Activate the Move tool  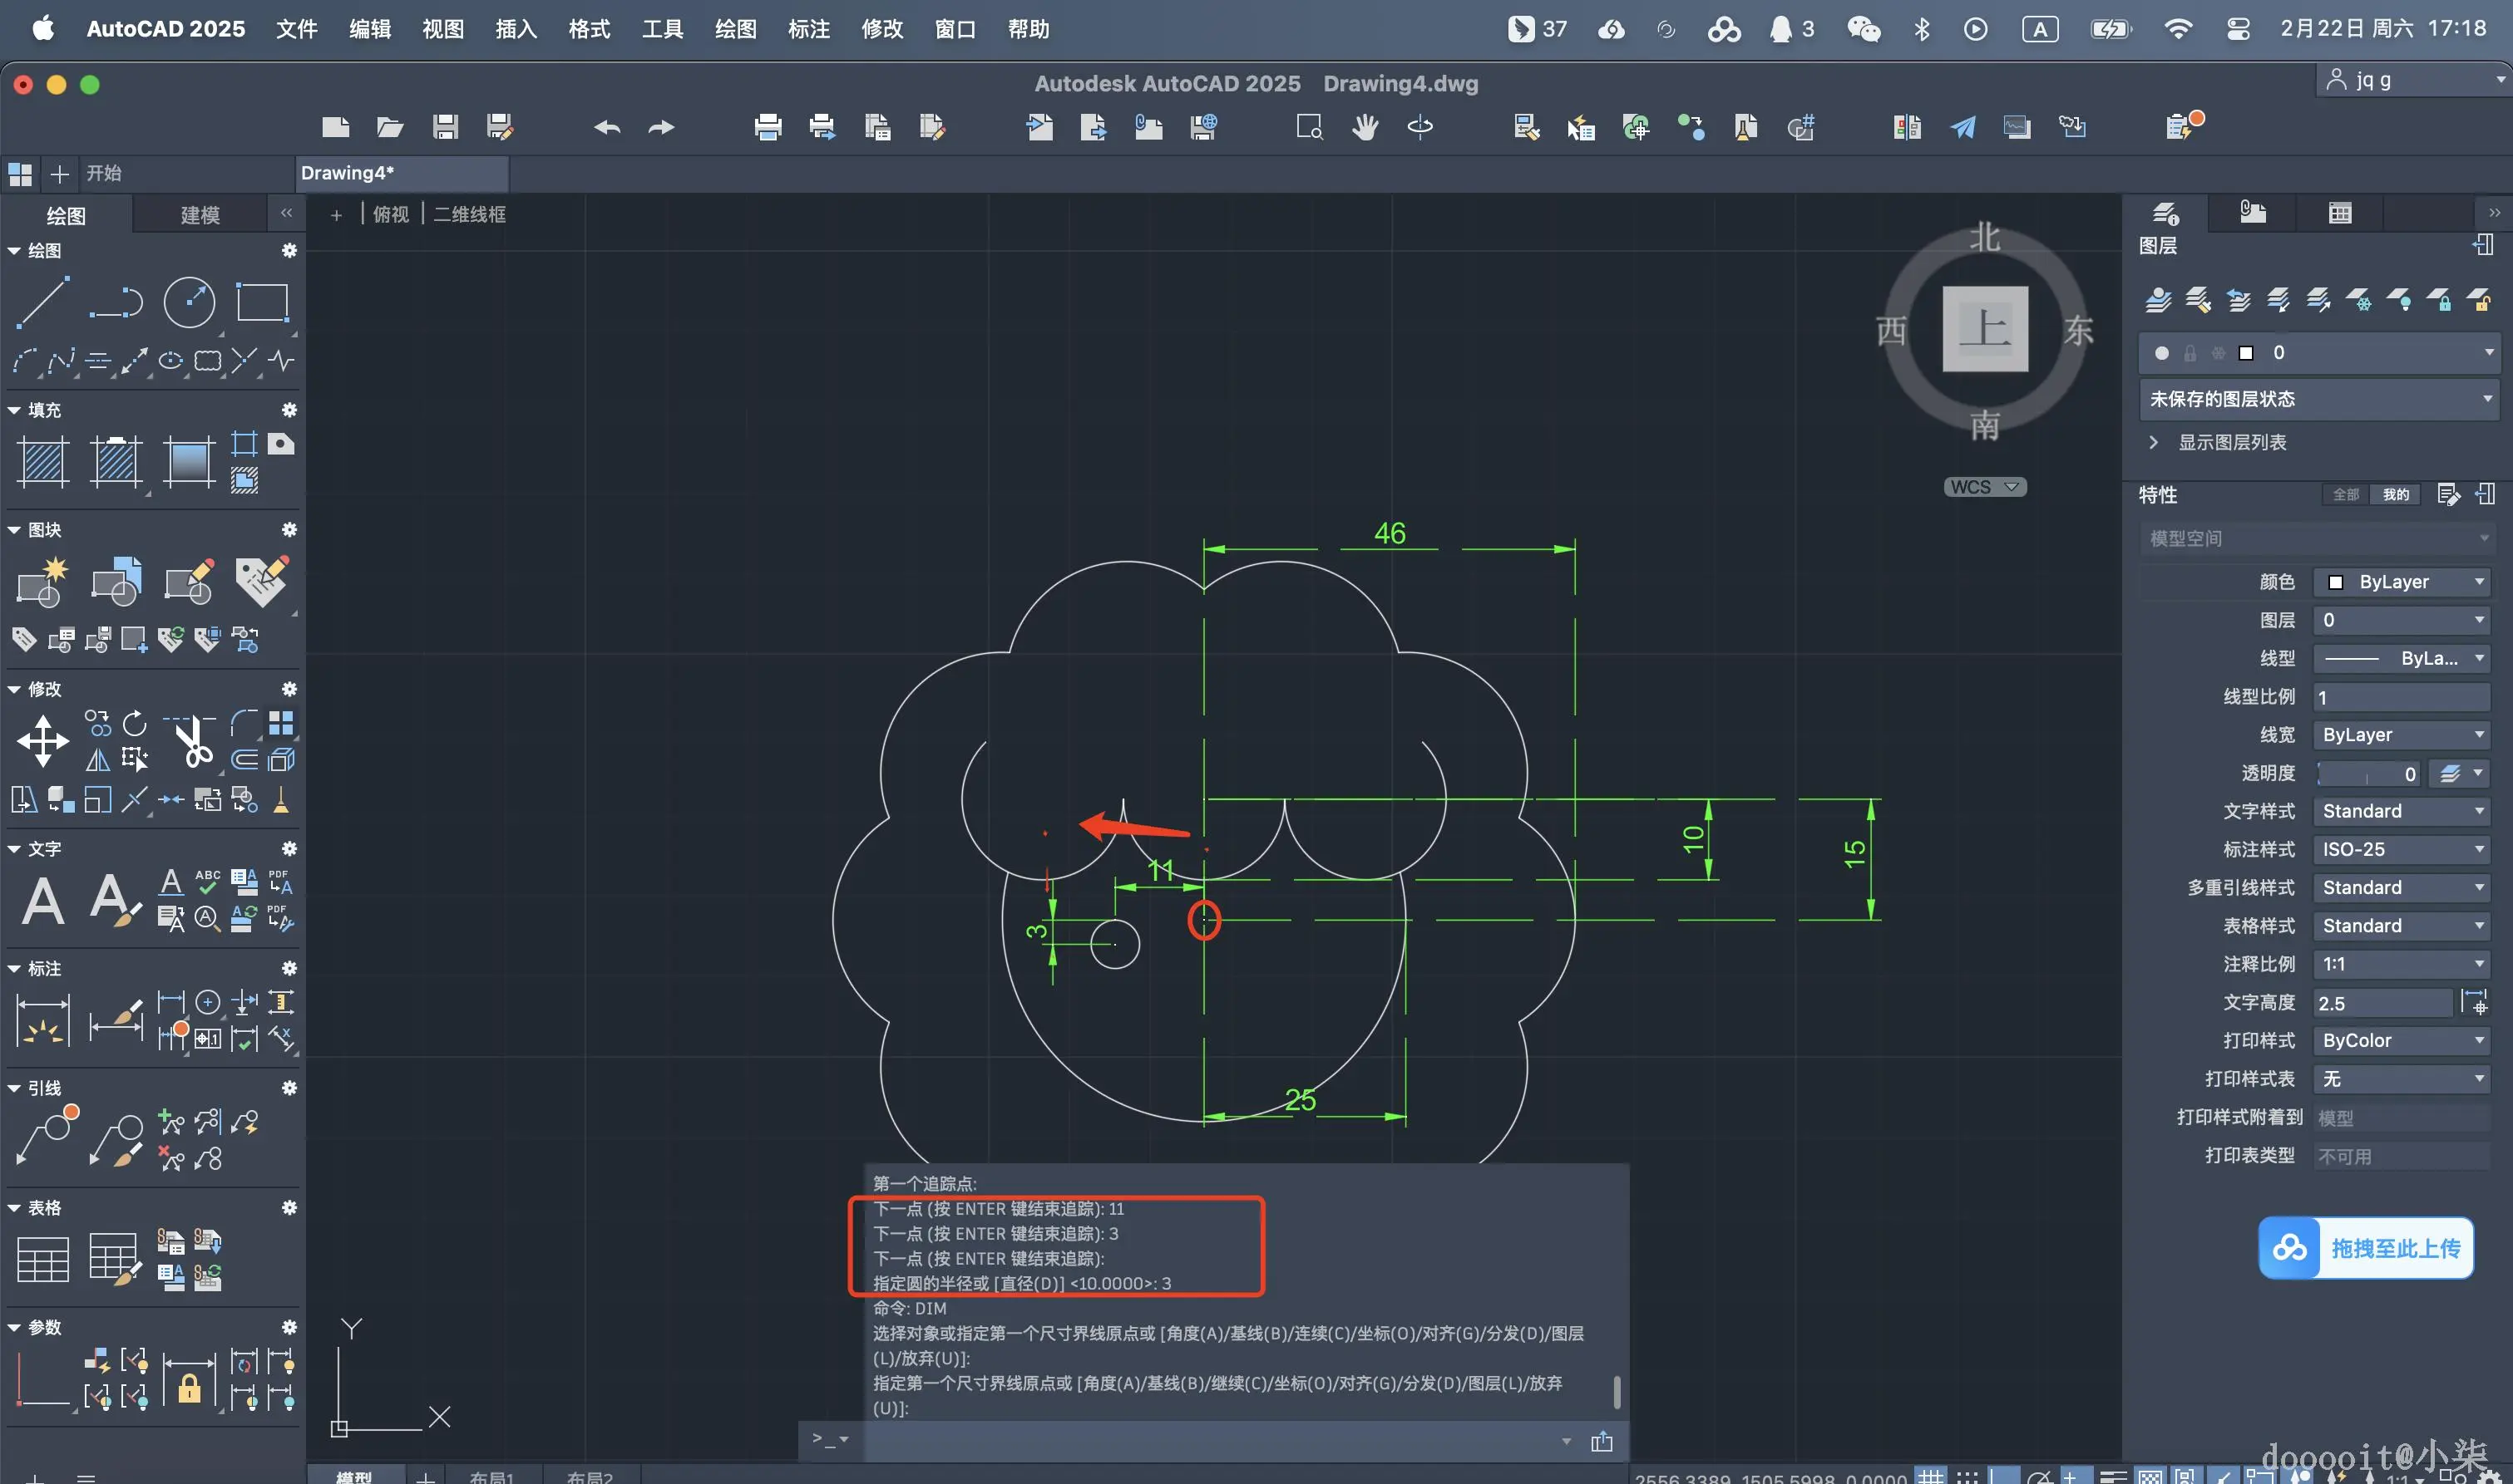[43, 741]
